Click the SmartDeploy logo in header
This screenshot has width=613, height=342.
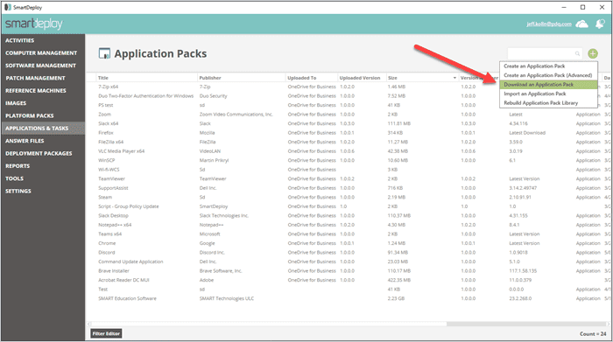pyautogui.click(x=34, y=24)
